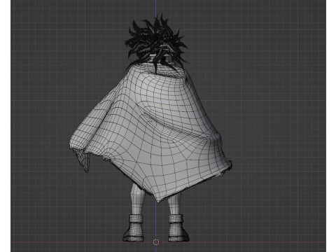The width and height of the screenshot is (336, 252).
Task: Select the left leg mesh below the cloak
Action: coord(138,199)
